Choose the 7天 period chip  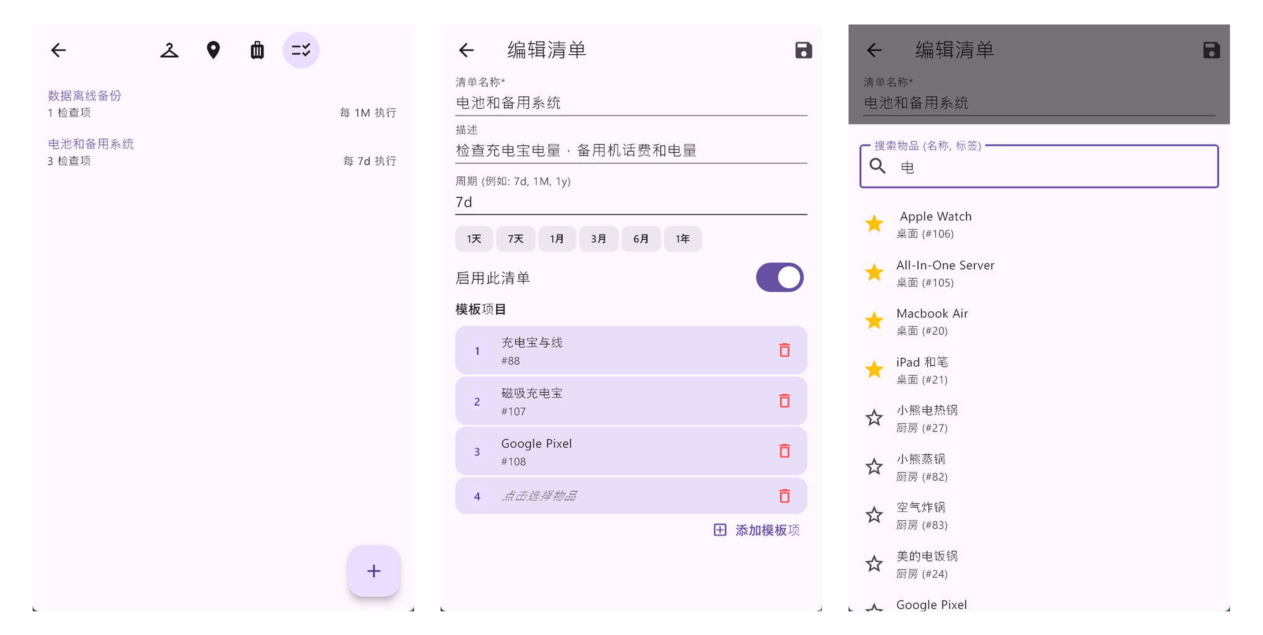tap(515, 239)
